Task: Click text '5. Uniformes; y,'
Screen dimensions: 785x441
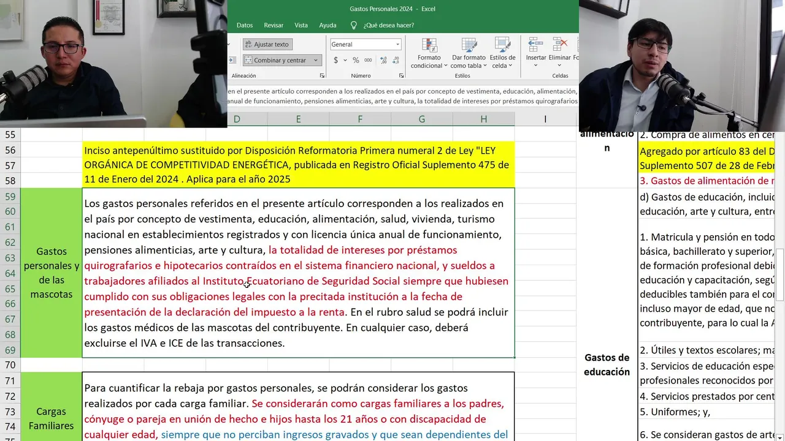Action: pos(675,412)
